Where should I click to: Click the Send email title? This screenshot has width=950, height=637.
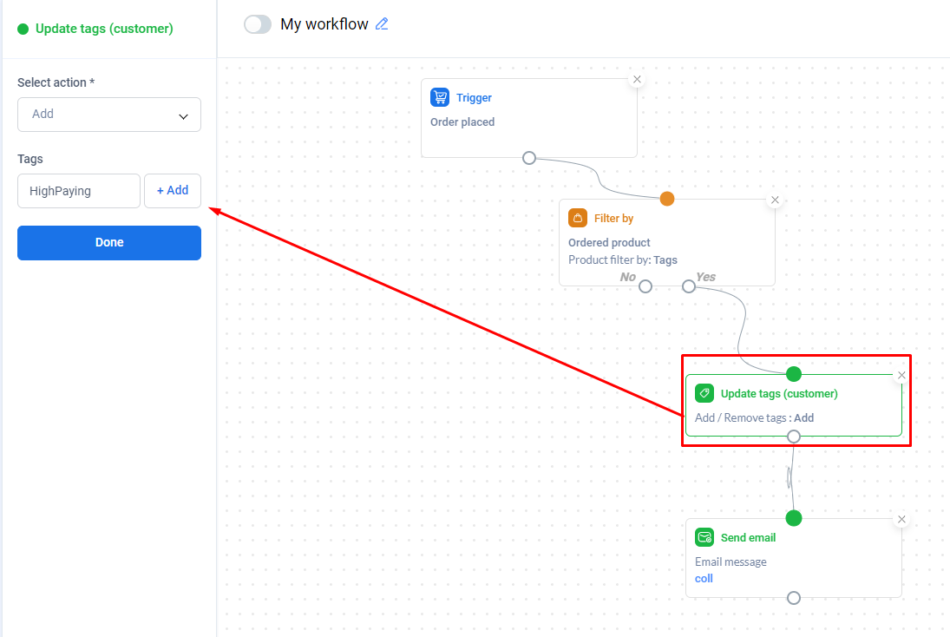748,537
